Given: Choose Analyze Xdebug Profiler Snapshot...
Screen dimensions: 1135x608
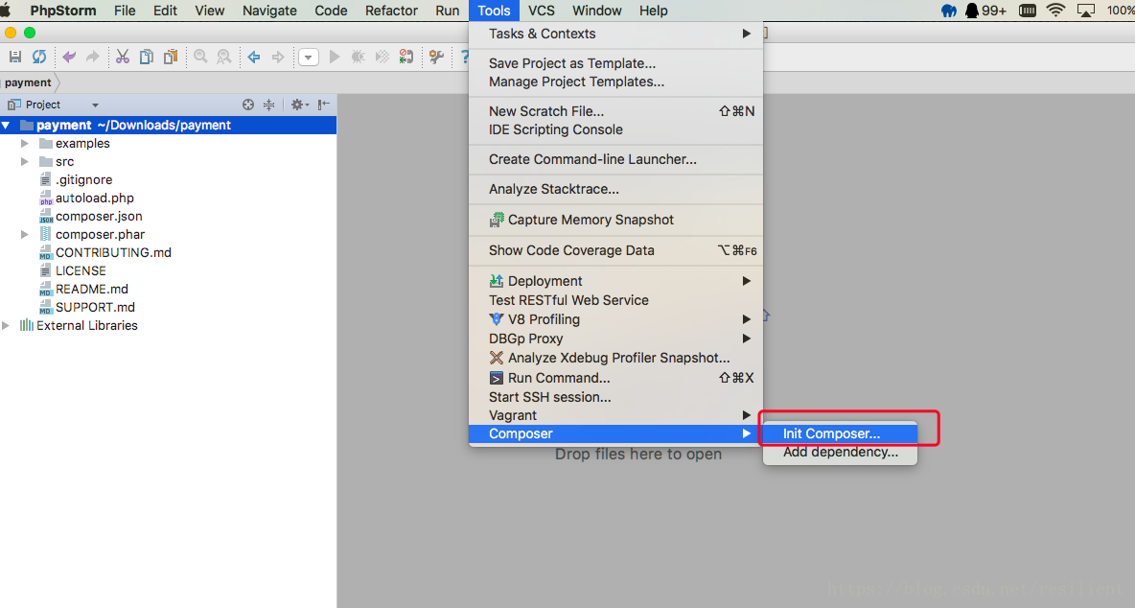Looking at the screenshot, I should coord(616,358).
